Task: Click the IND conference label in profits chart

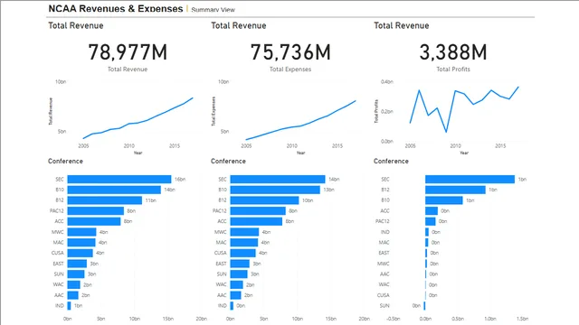Action: click(x=385, y=232)
